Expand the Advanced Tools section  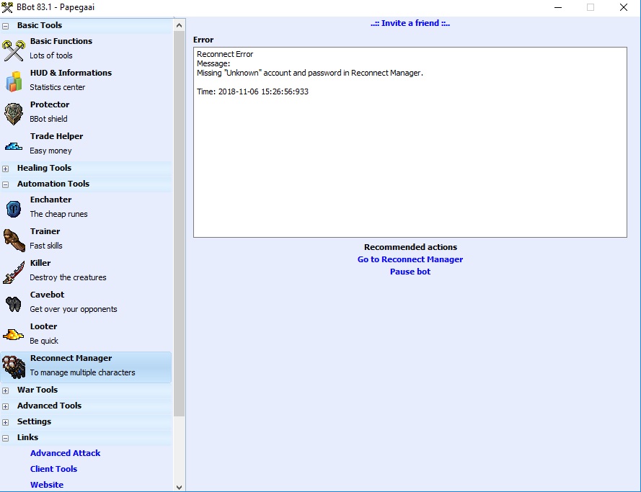click(x=6, y=406)
